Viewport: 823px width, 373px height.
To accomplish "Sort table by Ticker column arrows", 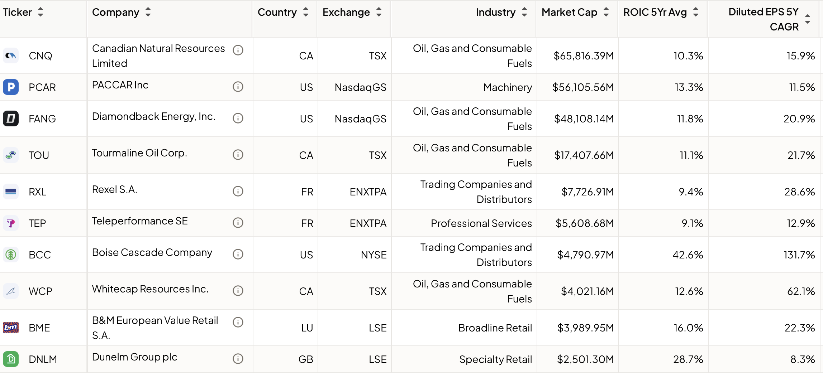I will 41,12.
